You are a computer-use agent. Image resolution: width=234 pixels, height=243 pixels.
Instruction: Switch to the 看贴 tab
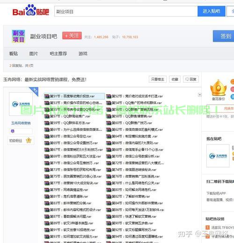(x=14, y=54)
